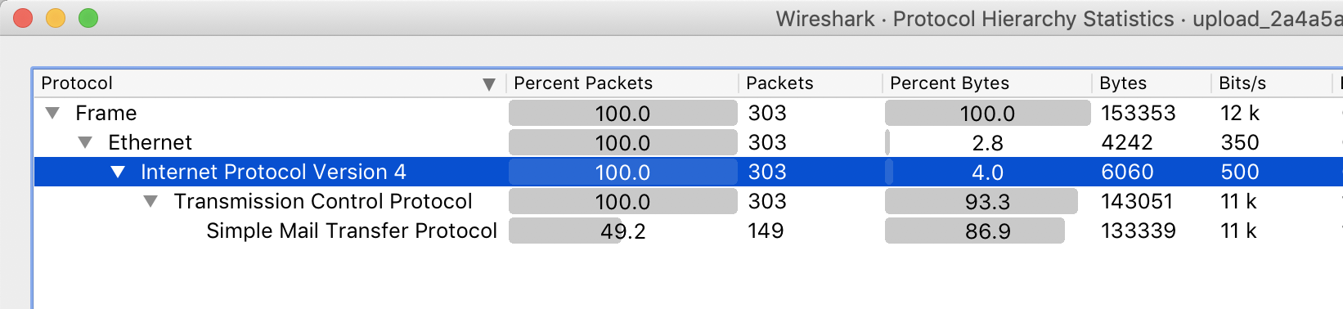The height and width of the screenshot is (309, 1343).
Task: Click the 133339 bytes cell for SMTP
Action: (x=1139, y=231)
